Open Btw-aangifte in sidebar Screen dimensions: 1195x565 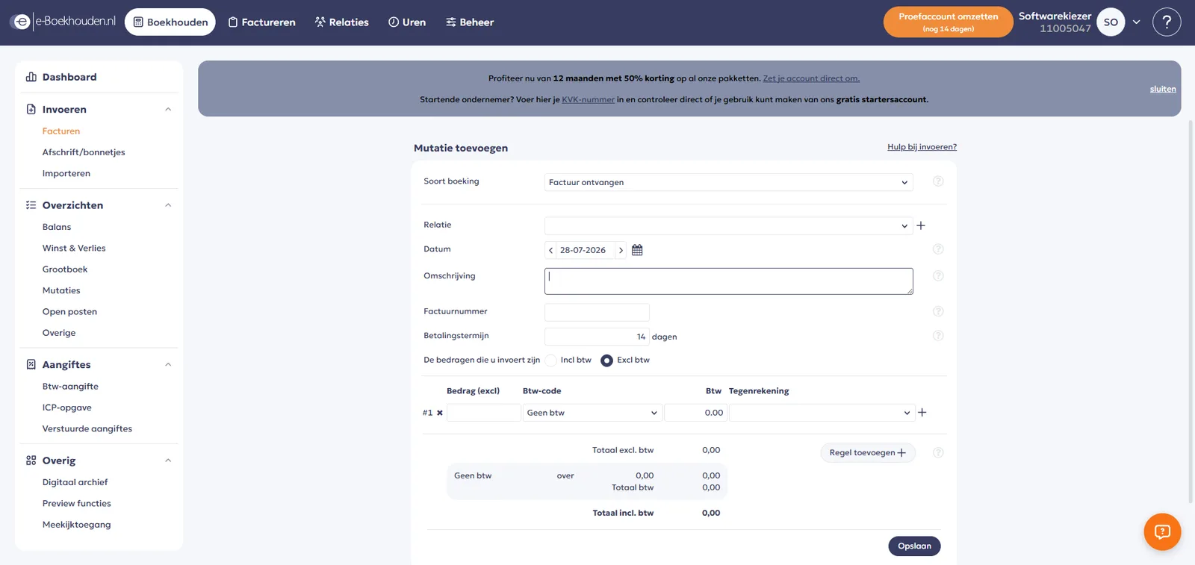coord(70,387)
